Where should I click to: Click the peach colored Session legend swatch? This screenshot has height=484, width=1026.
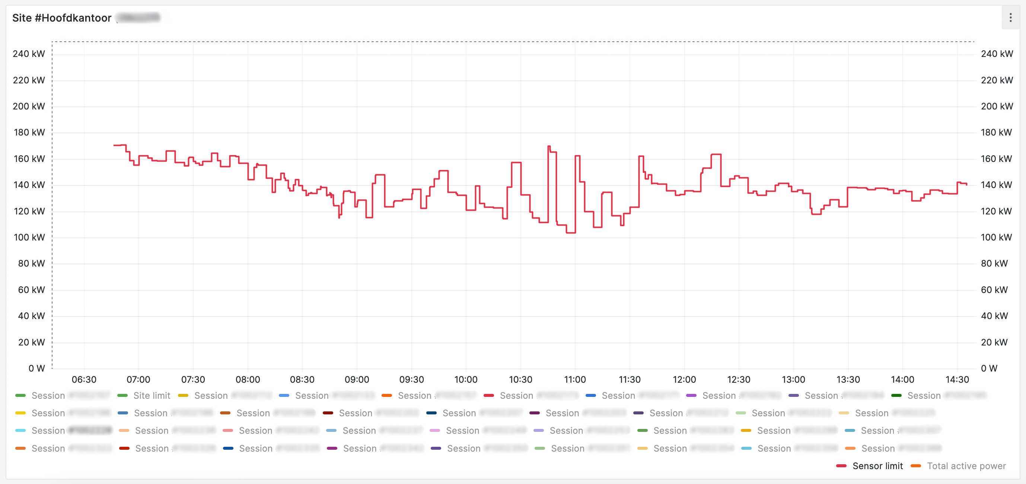(124, 431)
